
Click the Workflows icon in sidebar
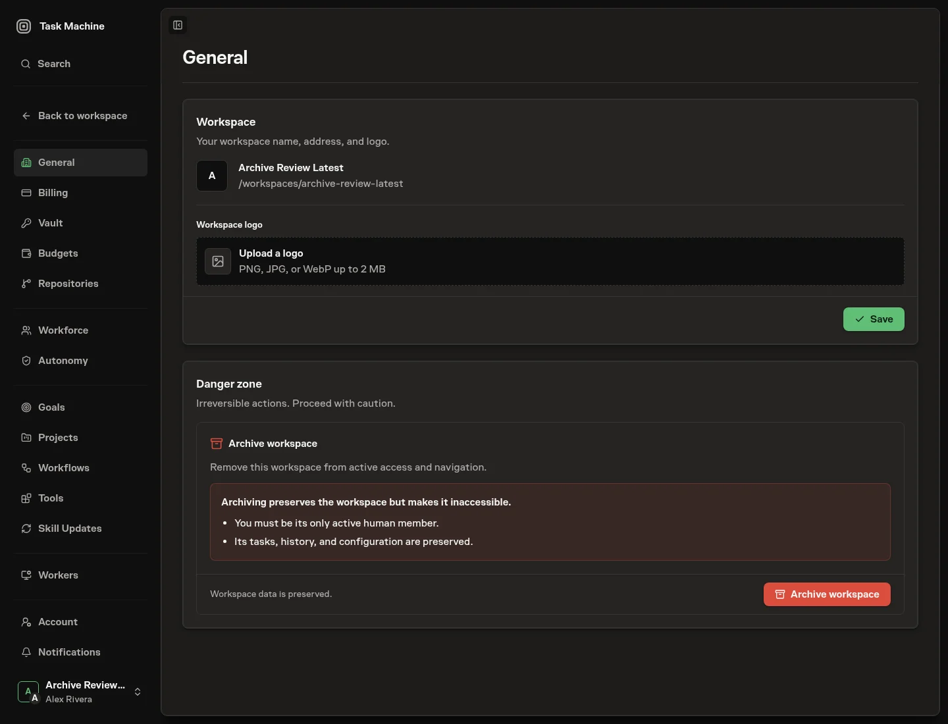pos(26,468)
